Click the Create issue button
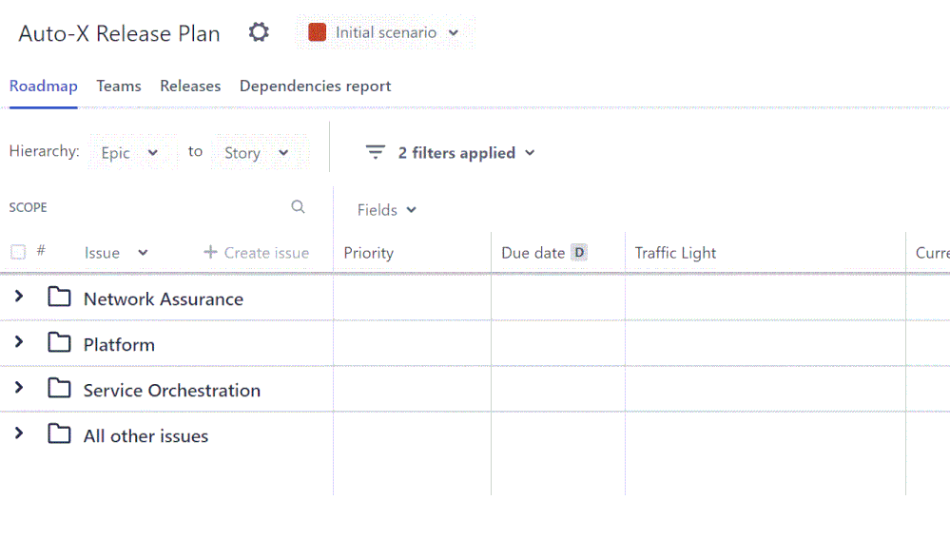The height and width of the screenshot is (558, 950). (x=256, y=253)
